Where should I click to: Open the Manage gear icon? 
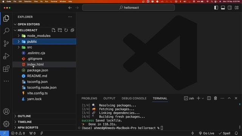tap(6, 124)
